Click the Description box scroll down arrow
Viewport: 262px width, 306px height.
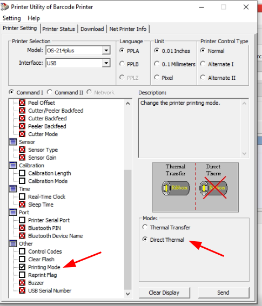point(244,154)
